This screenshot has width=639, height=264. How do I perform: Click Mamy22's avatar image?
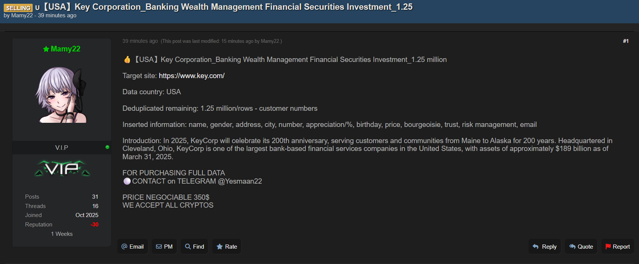tap(62, 95)
